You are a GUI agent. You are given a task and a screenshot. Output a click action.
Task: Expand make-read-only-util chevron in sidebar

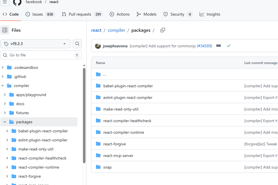click(x=7, y=149)
